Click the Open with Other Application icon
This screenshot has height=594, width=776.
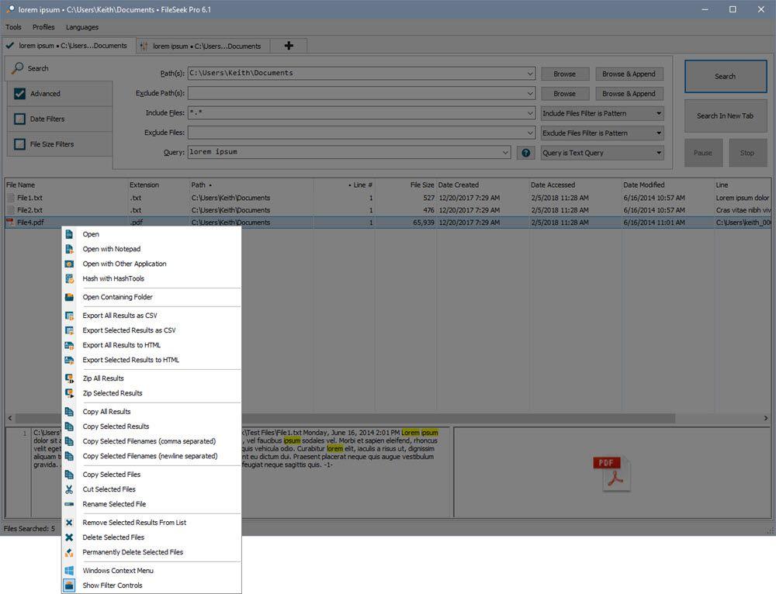point(69,264)
